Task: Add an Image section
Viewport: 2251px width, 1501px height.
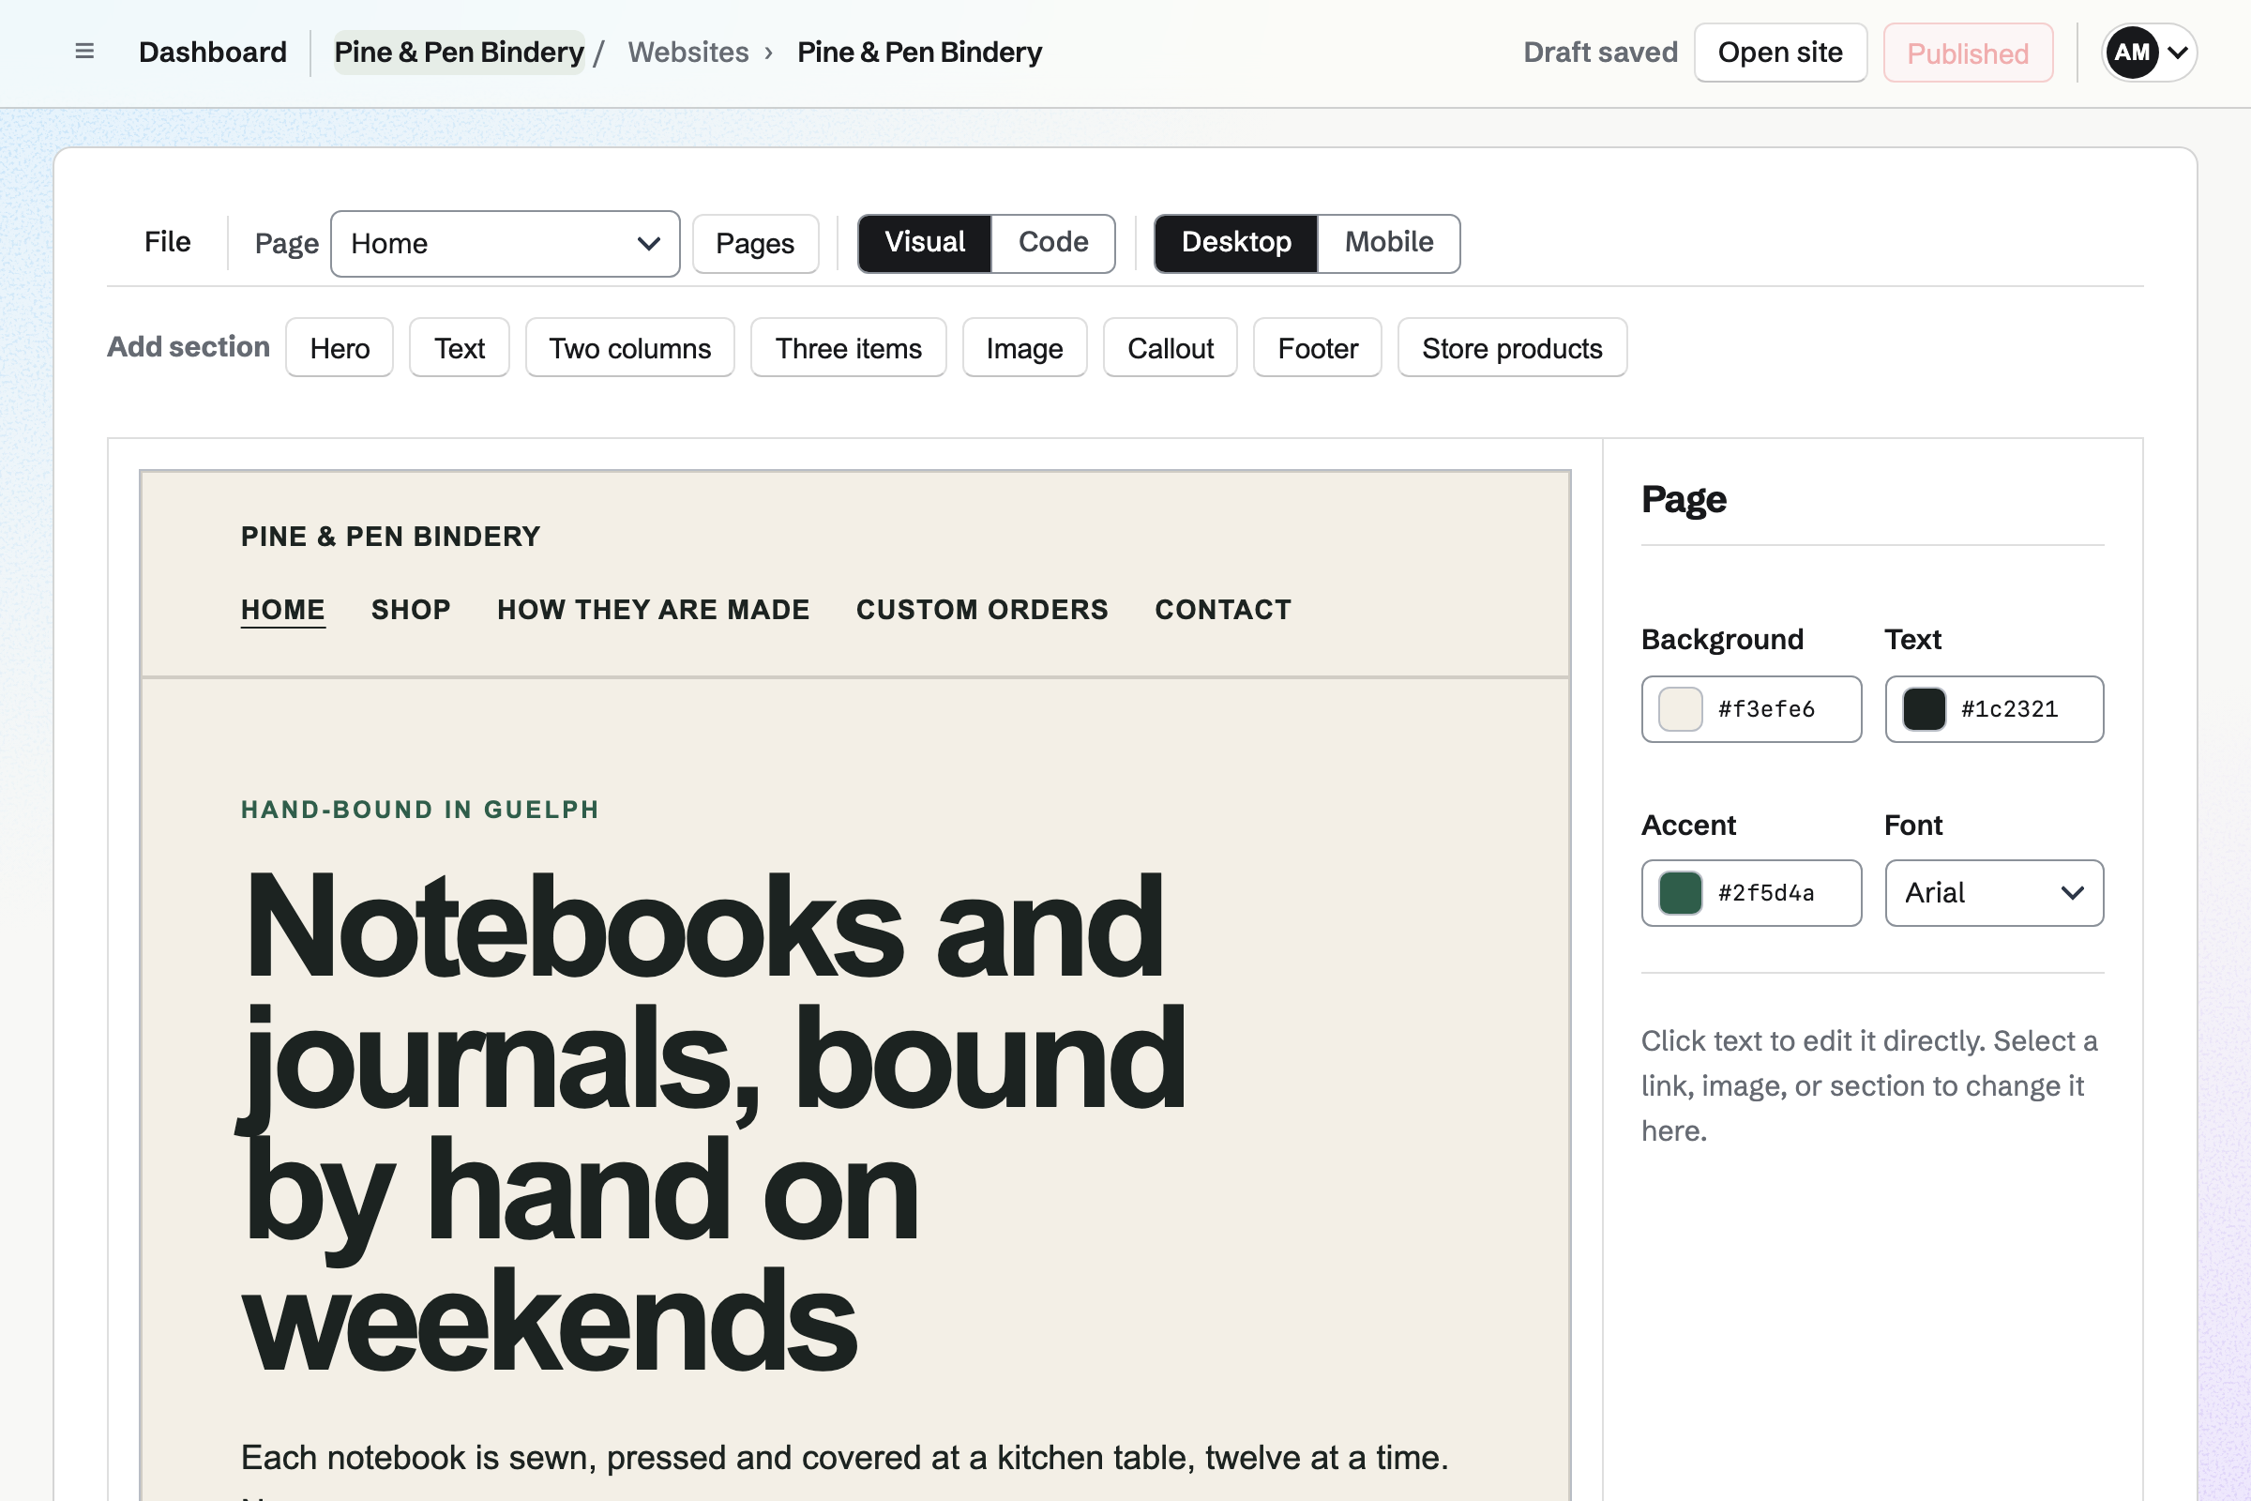Action: point(1025,347)
